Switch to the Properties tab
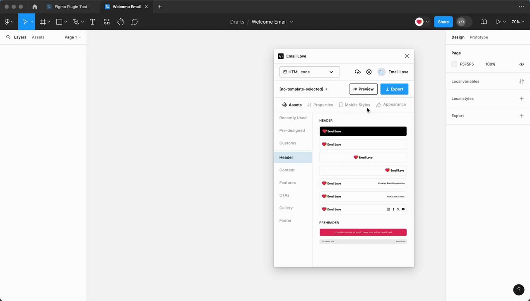Screen dimensions: 530x301 pos(320,105)
